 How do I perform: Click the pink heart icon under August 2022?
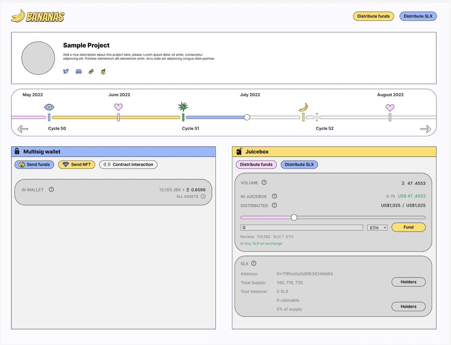390,107
